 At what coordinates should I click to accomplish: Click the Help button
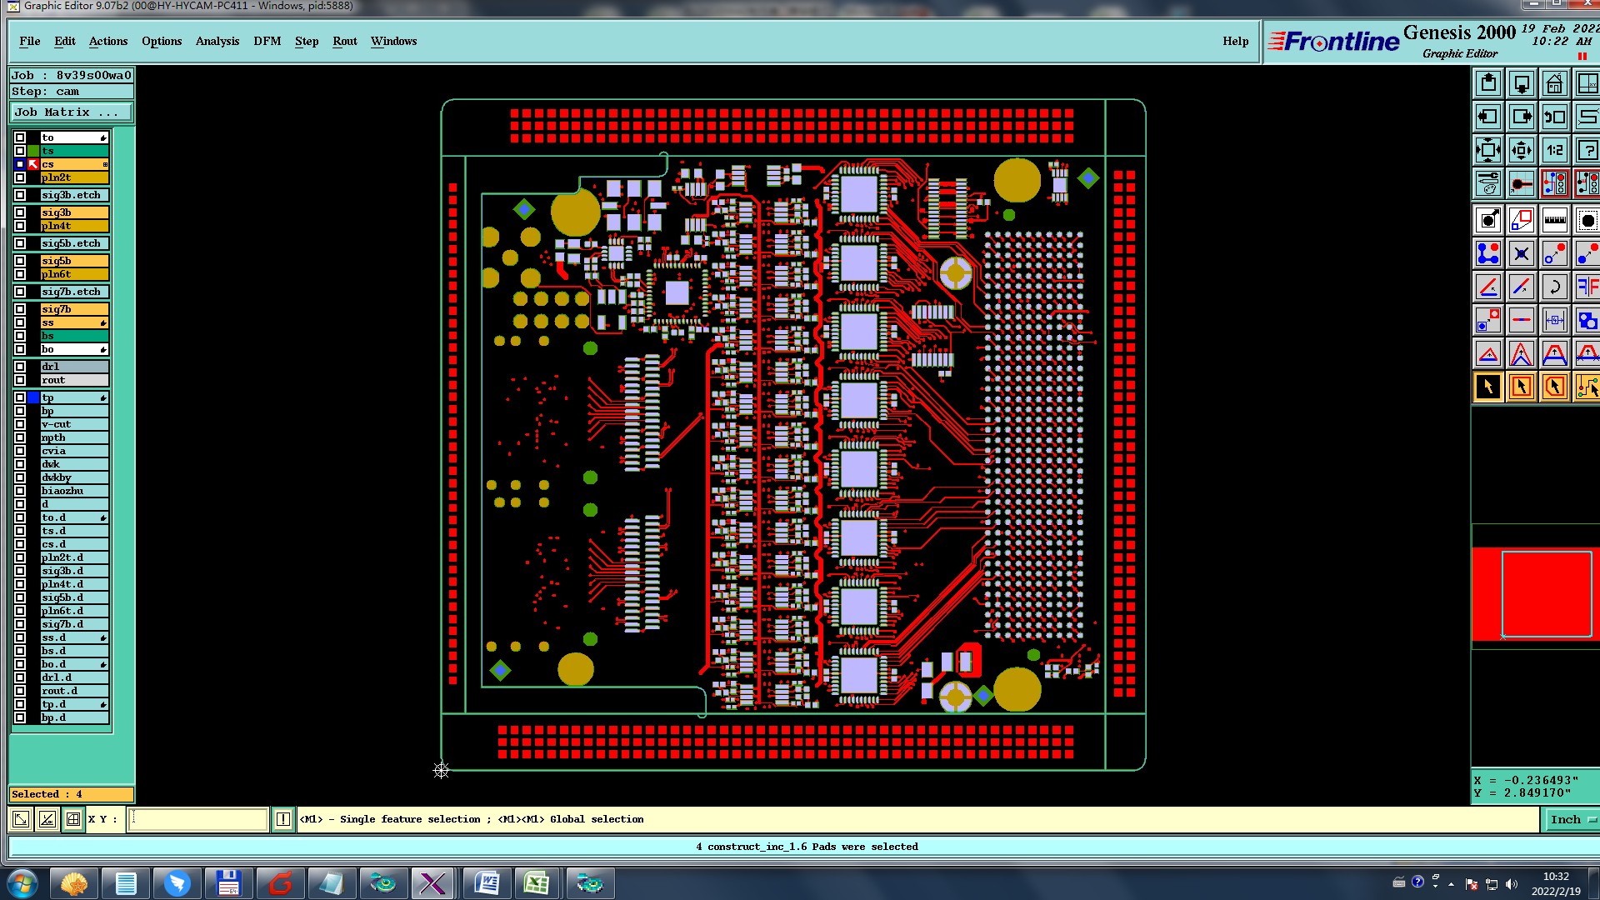coord(1235,41)
